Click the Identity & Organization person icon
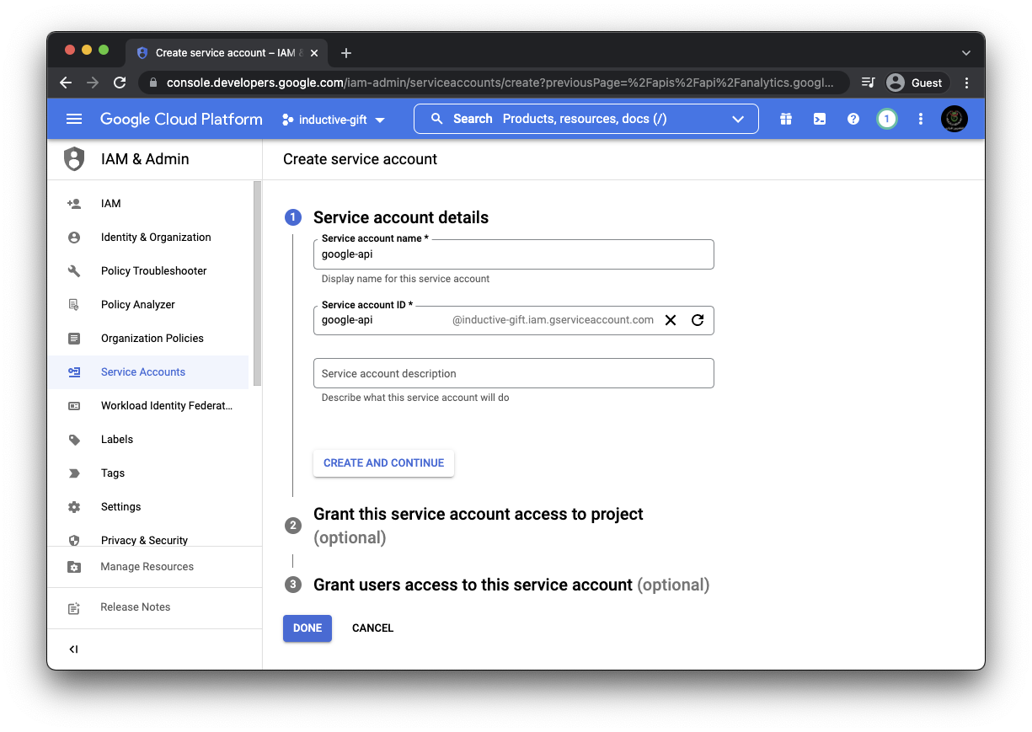Viewport: 1032px width, 732px height. pos(74,238)
